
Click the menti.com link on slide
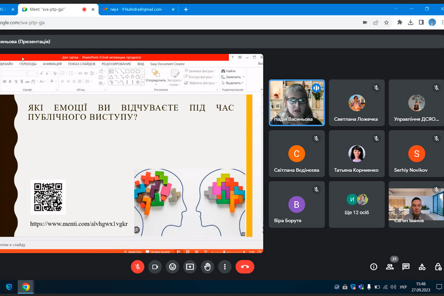[78, 224]
